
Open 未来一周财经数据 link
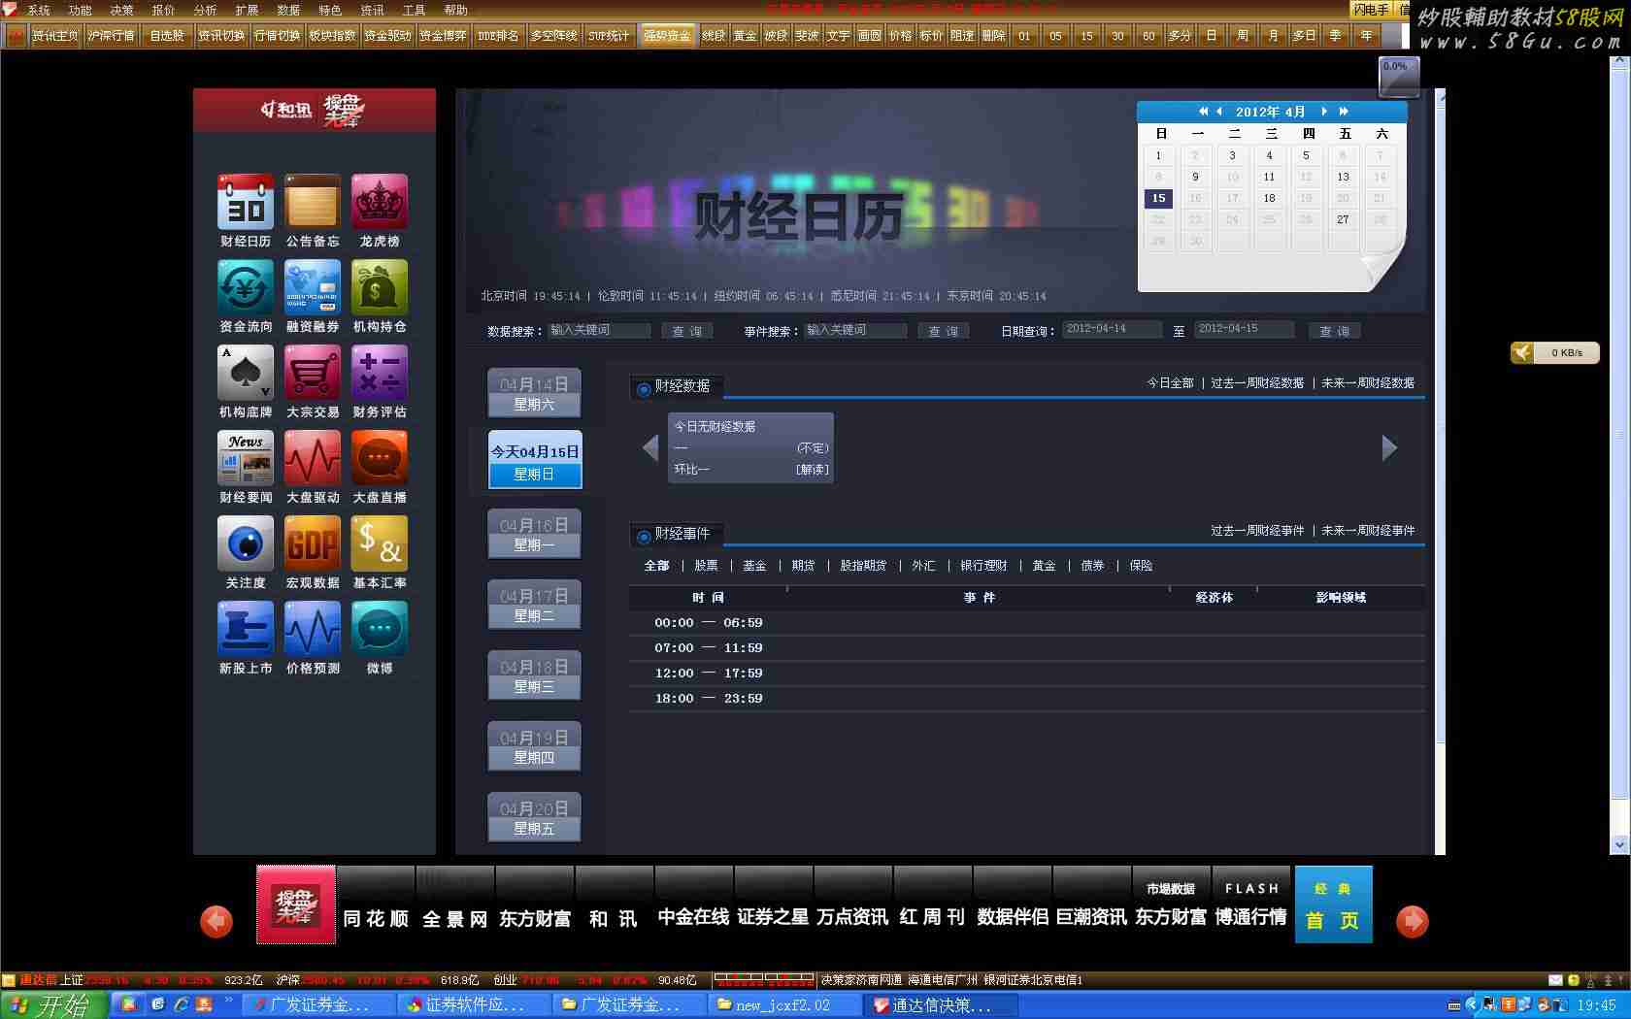pos(1368,383)
